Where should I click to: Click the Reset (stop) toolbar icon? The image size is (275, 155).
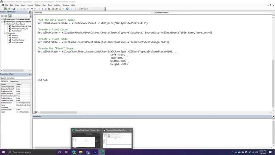[46, 9]
